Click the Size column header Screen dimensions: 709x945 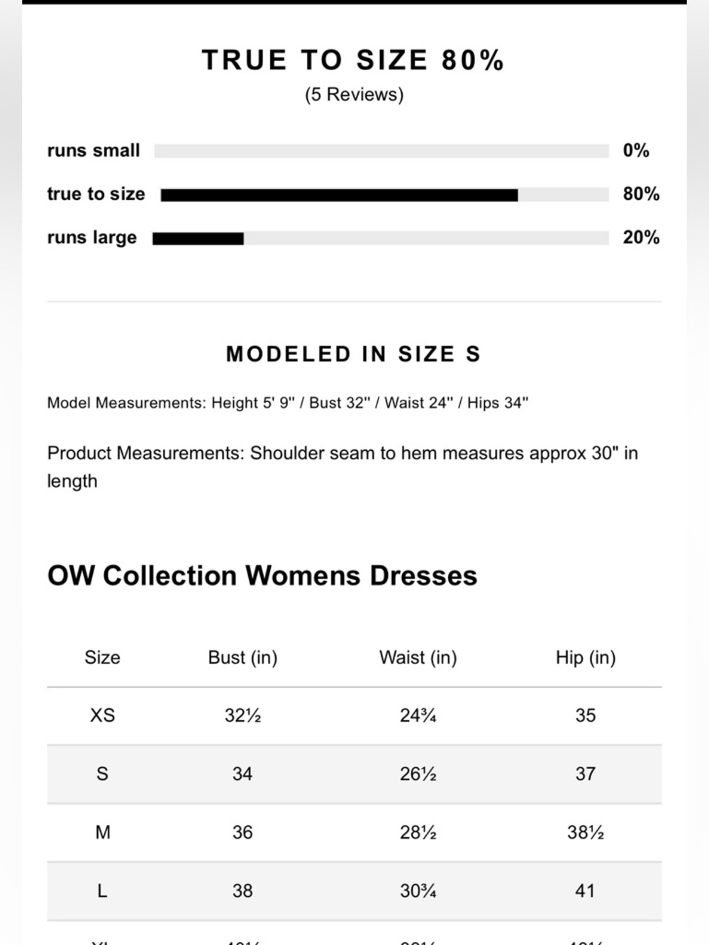pos(102,657)
